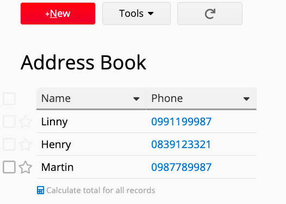
Task: Click the calculator icon below the table
Action: (40, 190)
